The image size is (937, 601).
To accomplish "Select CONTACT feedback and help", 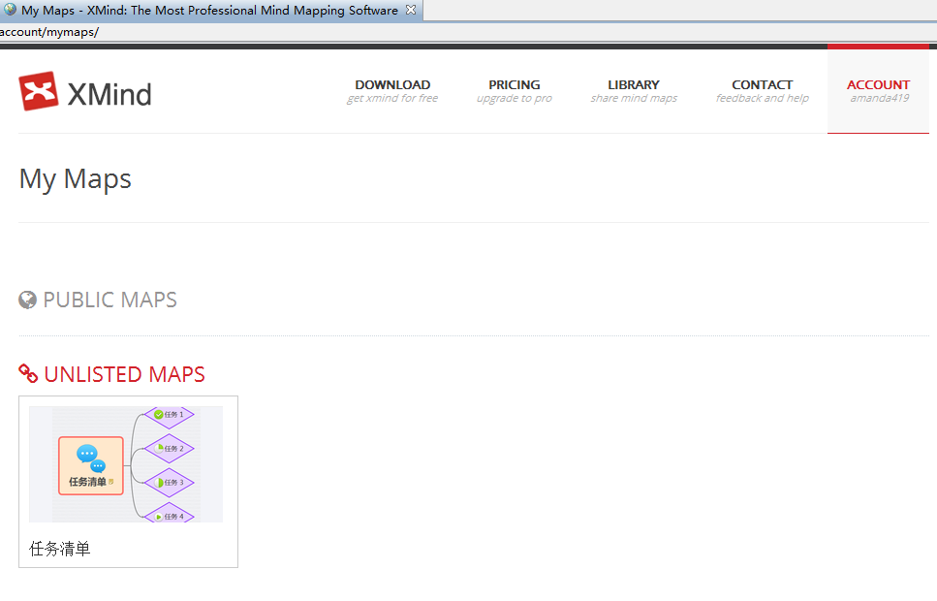I will click(x=762, y=90).
